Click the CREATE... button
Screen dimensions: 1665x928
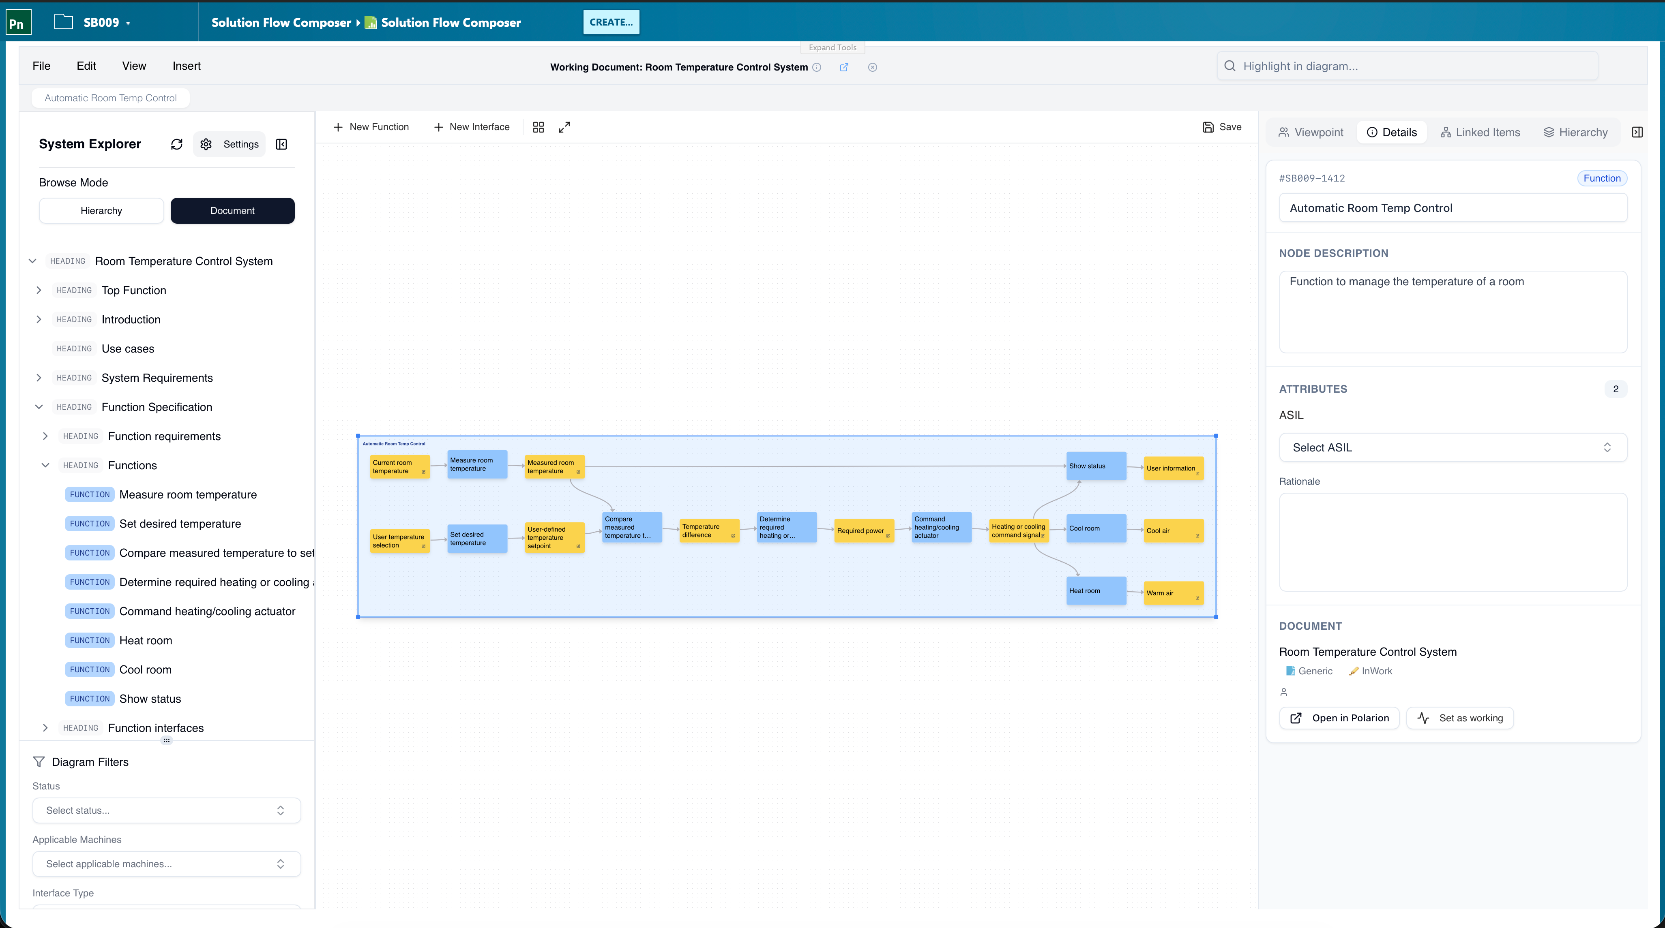click(x=611, y=22)
